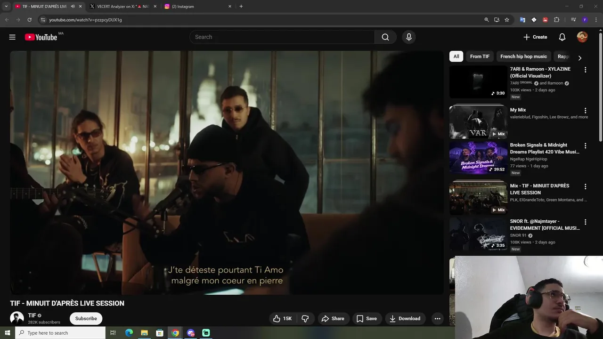
Task: Open the Google Translate extension
Action: tap(522, 20)
